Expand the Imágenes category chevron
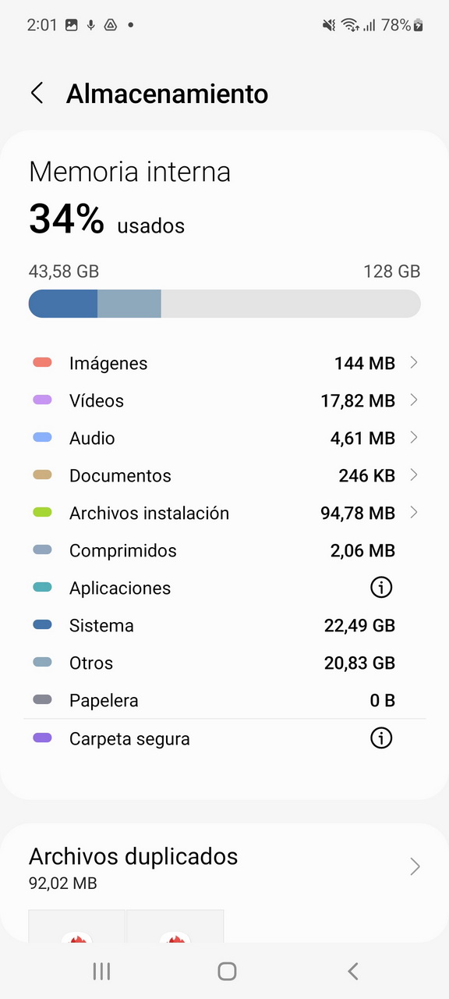The height and width of the screenshot is (999, 449). click(x=414, y=363)
